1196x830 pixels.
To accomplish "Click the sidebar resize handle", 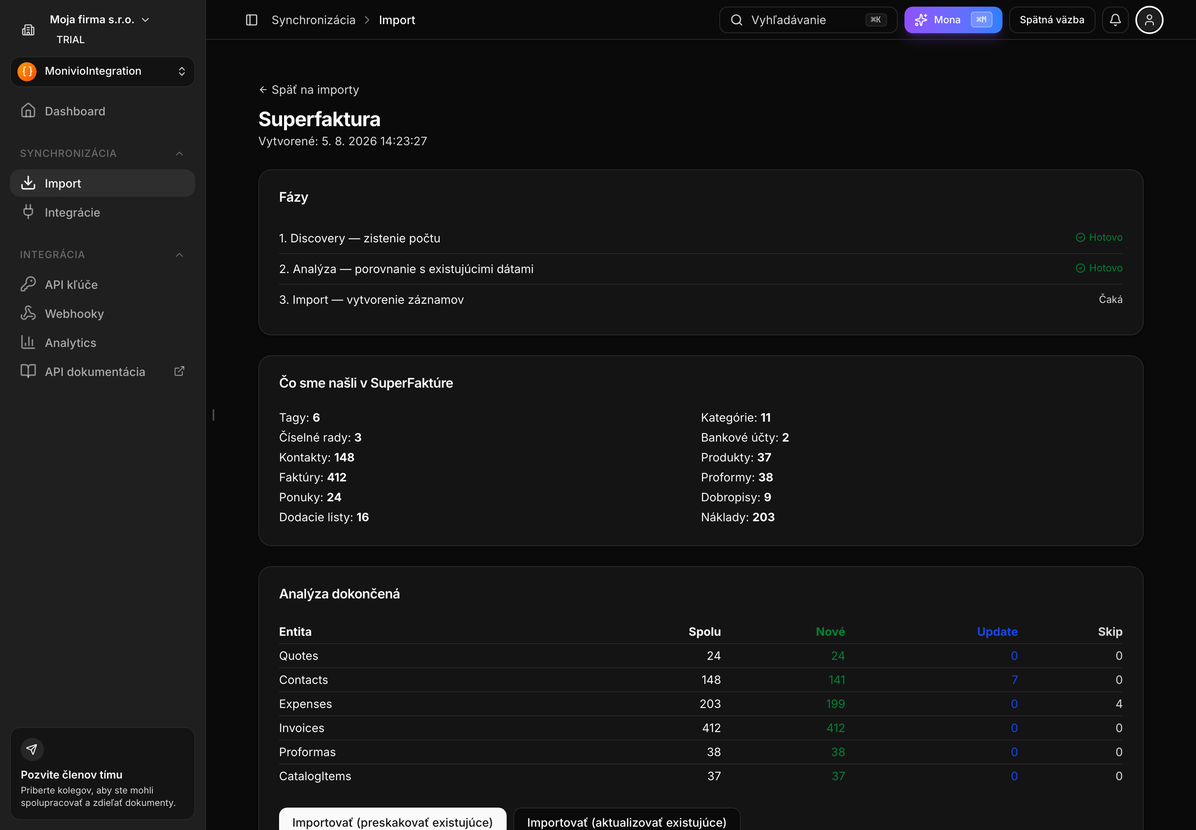I will click(213, 415).
